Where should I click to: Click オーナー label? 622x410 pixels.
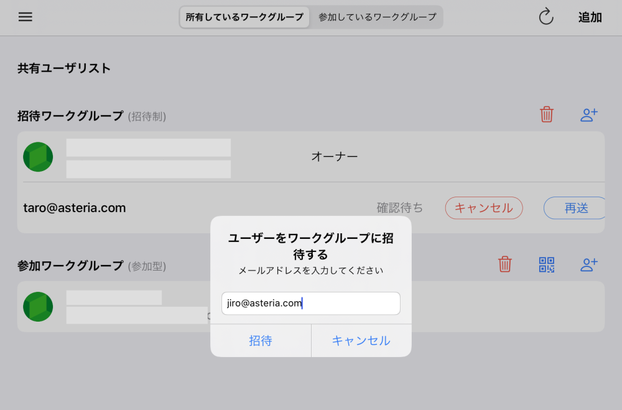pos(335,156)
